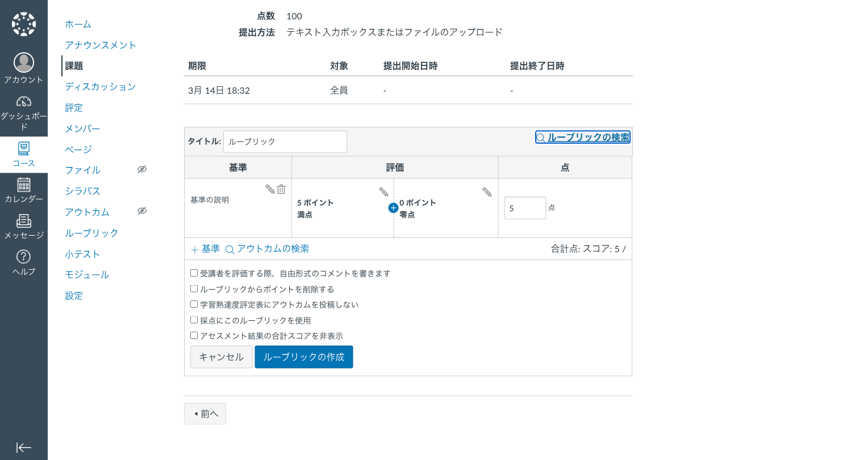Open the アカウント sidebar icon

(23, 62)
